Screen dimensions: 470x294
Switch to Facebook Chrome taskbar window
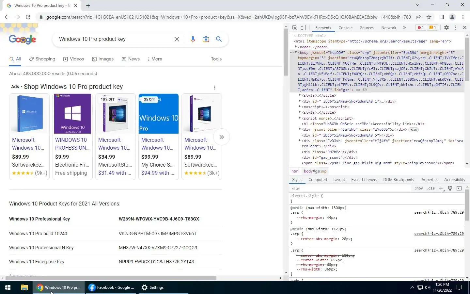[112, 287]
